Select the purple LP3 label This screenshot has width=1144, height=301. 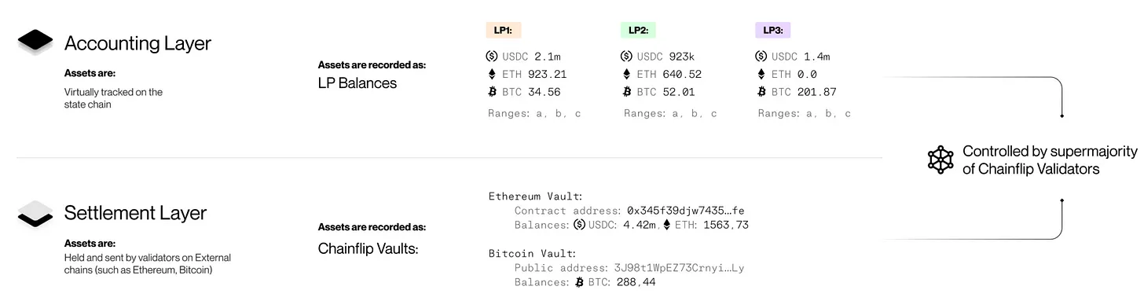772,31
